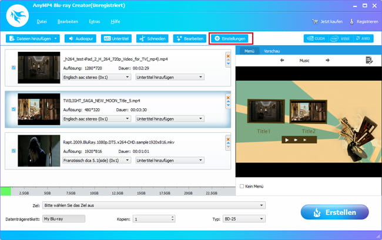Click the file name TWILIGHT_SAGA_NEW_MOON_Title_5.mp4
Screen dimensions: 382x240
(102, 101)
